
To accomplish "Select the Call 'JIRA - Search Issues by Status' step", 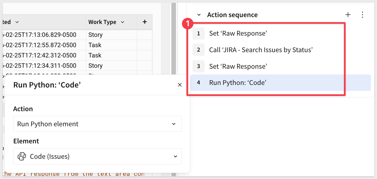I will tap(261, 50).
